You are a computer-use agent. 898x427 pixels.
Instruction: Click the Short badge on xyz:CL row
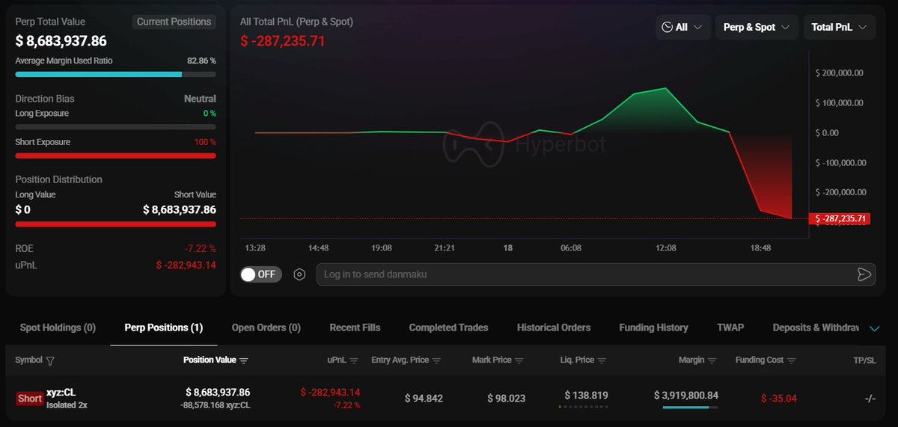click(30, 399)
